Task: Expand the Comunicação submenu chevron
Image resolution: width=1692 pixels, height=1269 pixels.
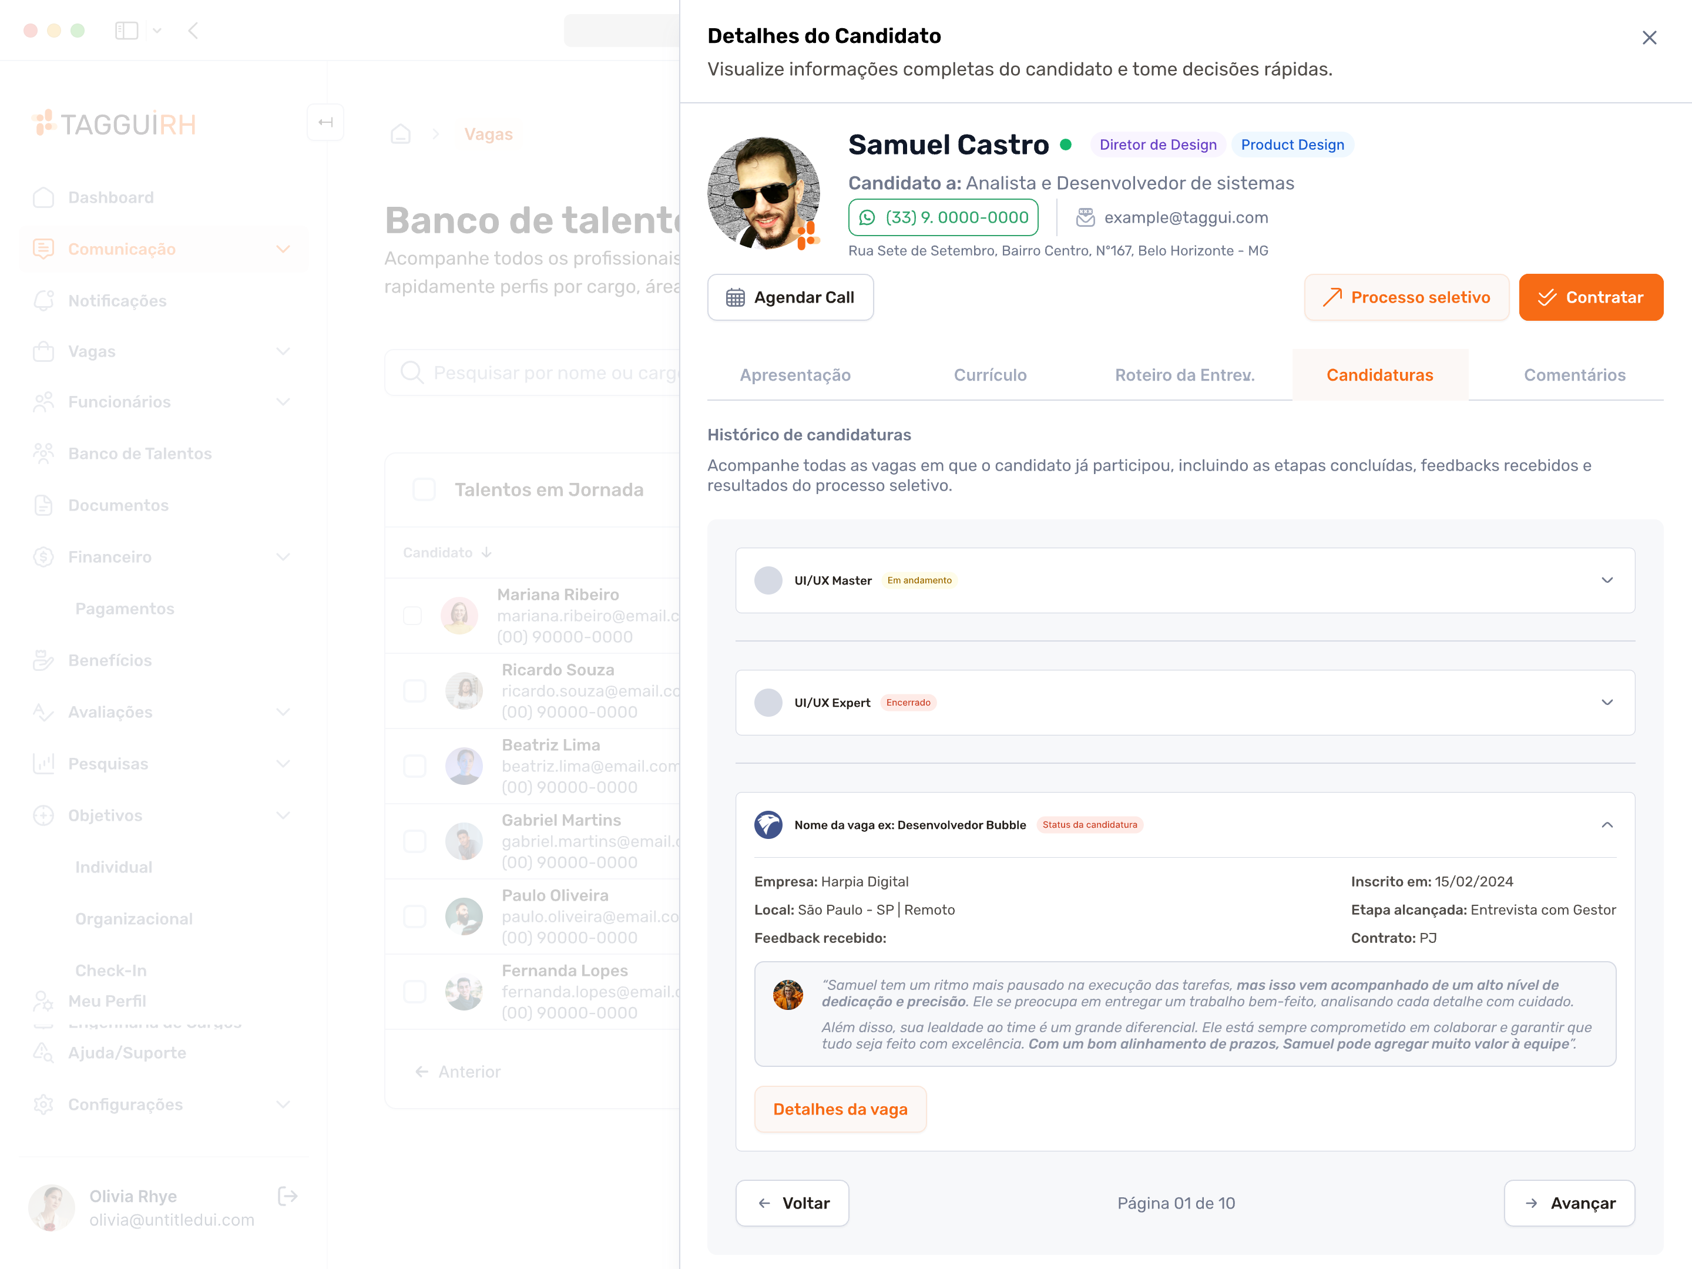Action: tap(283, 249)
